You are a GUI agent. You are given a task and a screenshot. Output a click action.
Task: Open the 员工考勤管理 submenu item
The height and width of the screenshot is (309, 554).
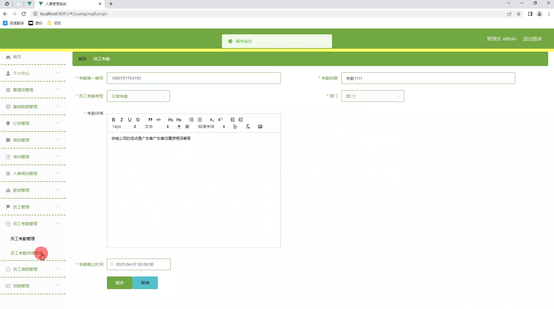click(23, 239)
